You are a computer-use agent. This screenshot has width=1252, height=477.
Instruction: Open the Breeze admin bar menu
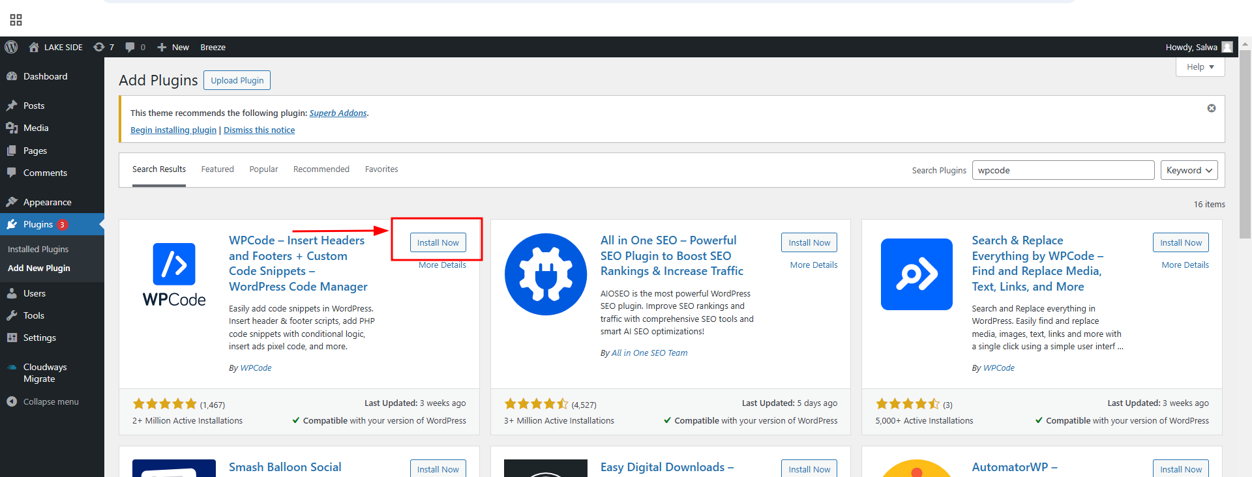pos(213,47)
